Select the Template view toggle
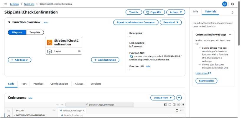 (35, 32)
